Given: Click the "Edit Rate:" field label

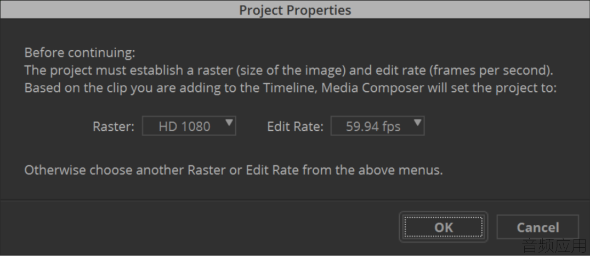Looking at the screenshot, I should (295, 126).
